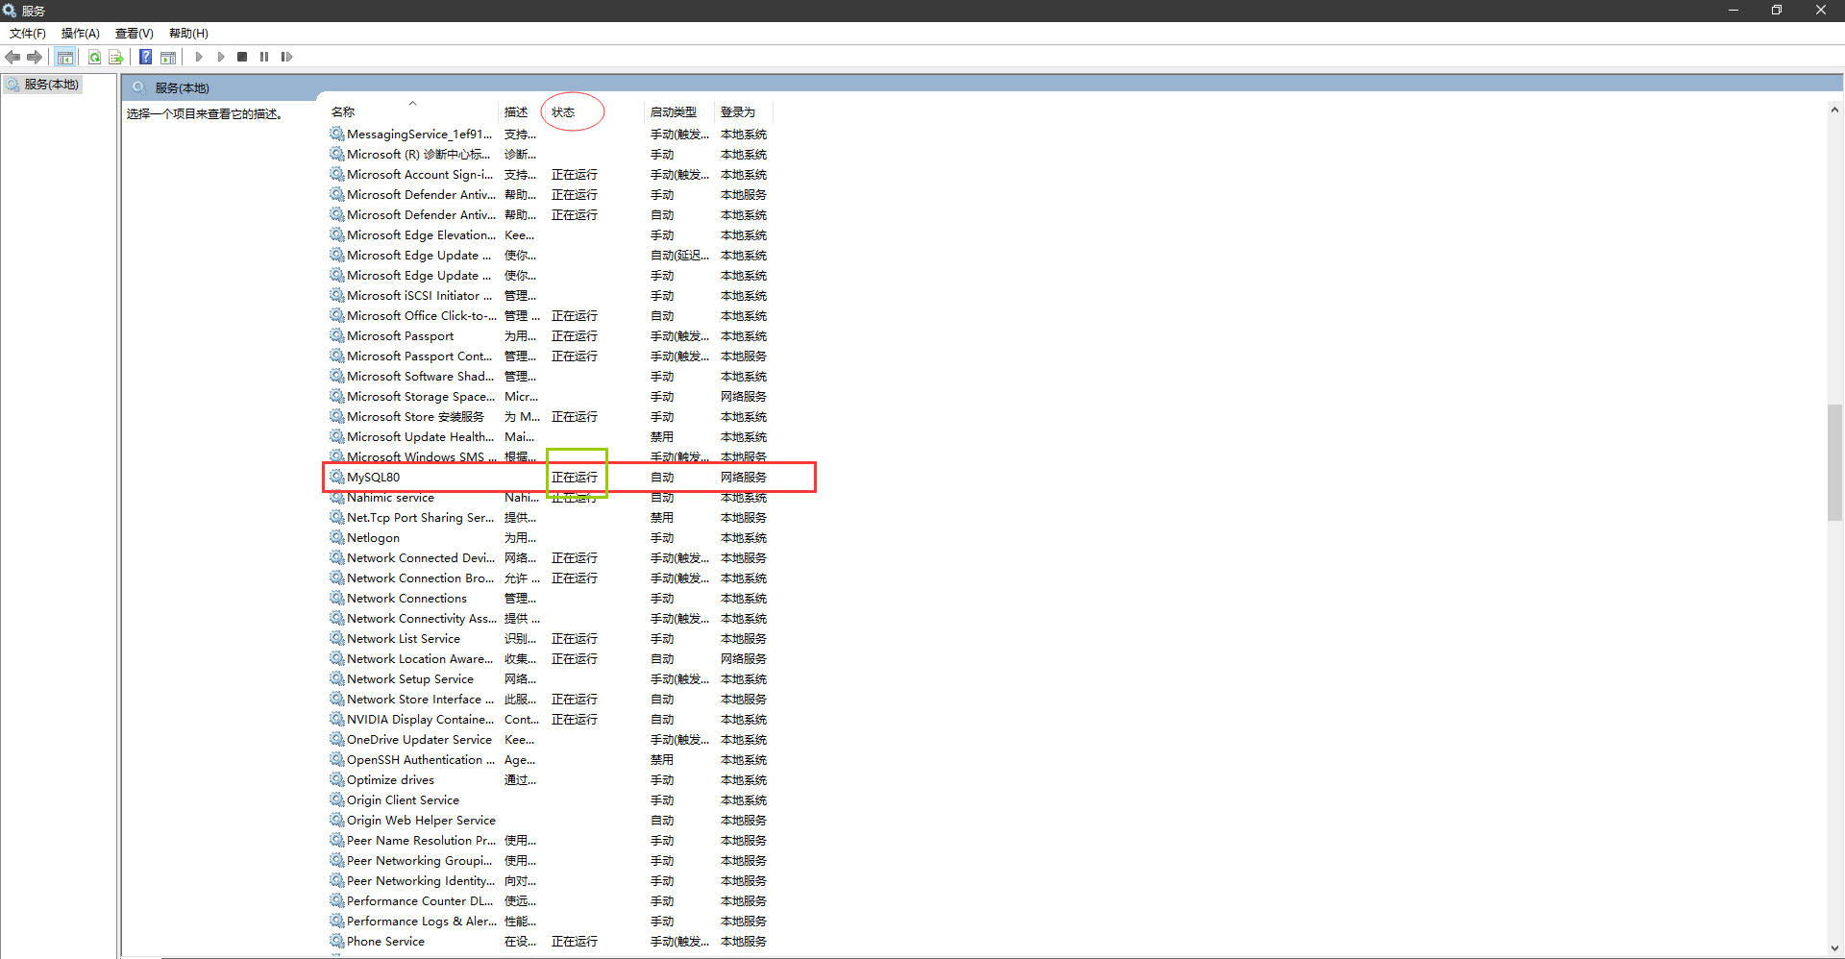Click the vertical scrollbar up arrow
1845x959 pixels.
1834,110
